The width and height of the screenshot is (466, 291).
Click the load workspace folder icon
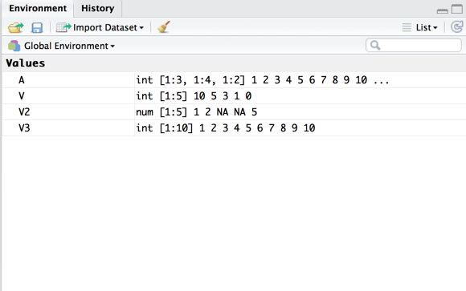point(16,27)
